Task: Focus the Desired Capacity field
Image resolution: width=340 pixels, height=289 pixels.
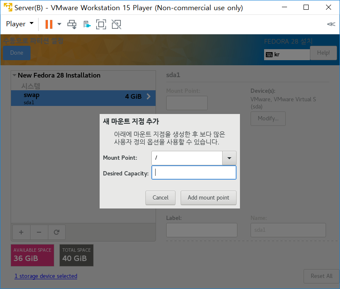Action: tap(194, 172)
